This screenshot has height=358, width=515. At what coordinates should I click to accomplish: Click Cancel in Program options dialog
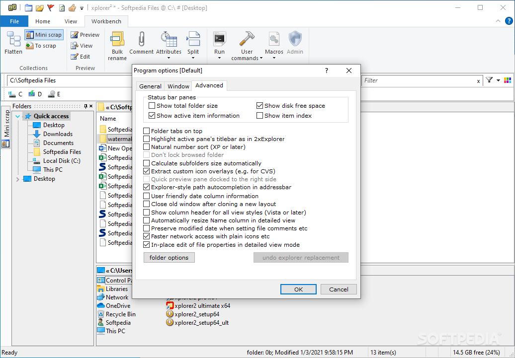339,289
